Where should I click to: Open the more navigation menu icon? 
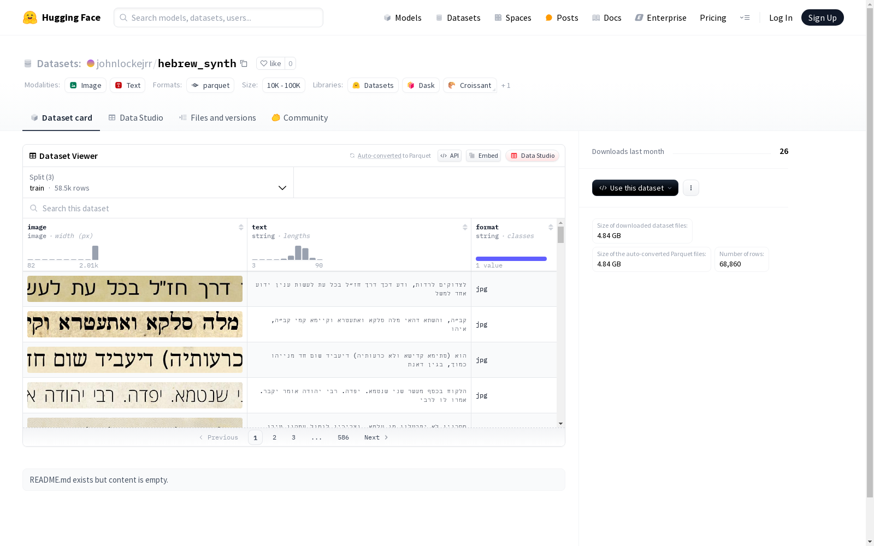[745, 17]
